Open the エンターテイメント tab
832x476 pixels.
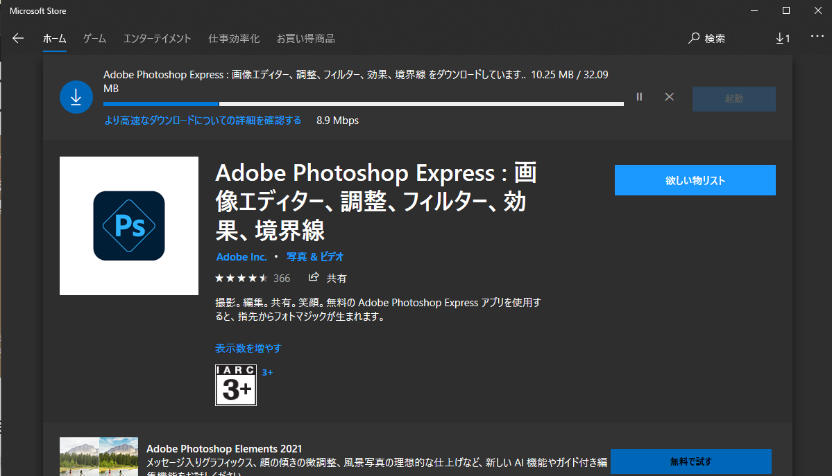coord(157,39)
